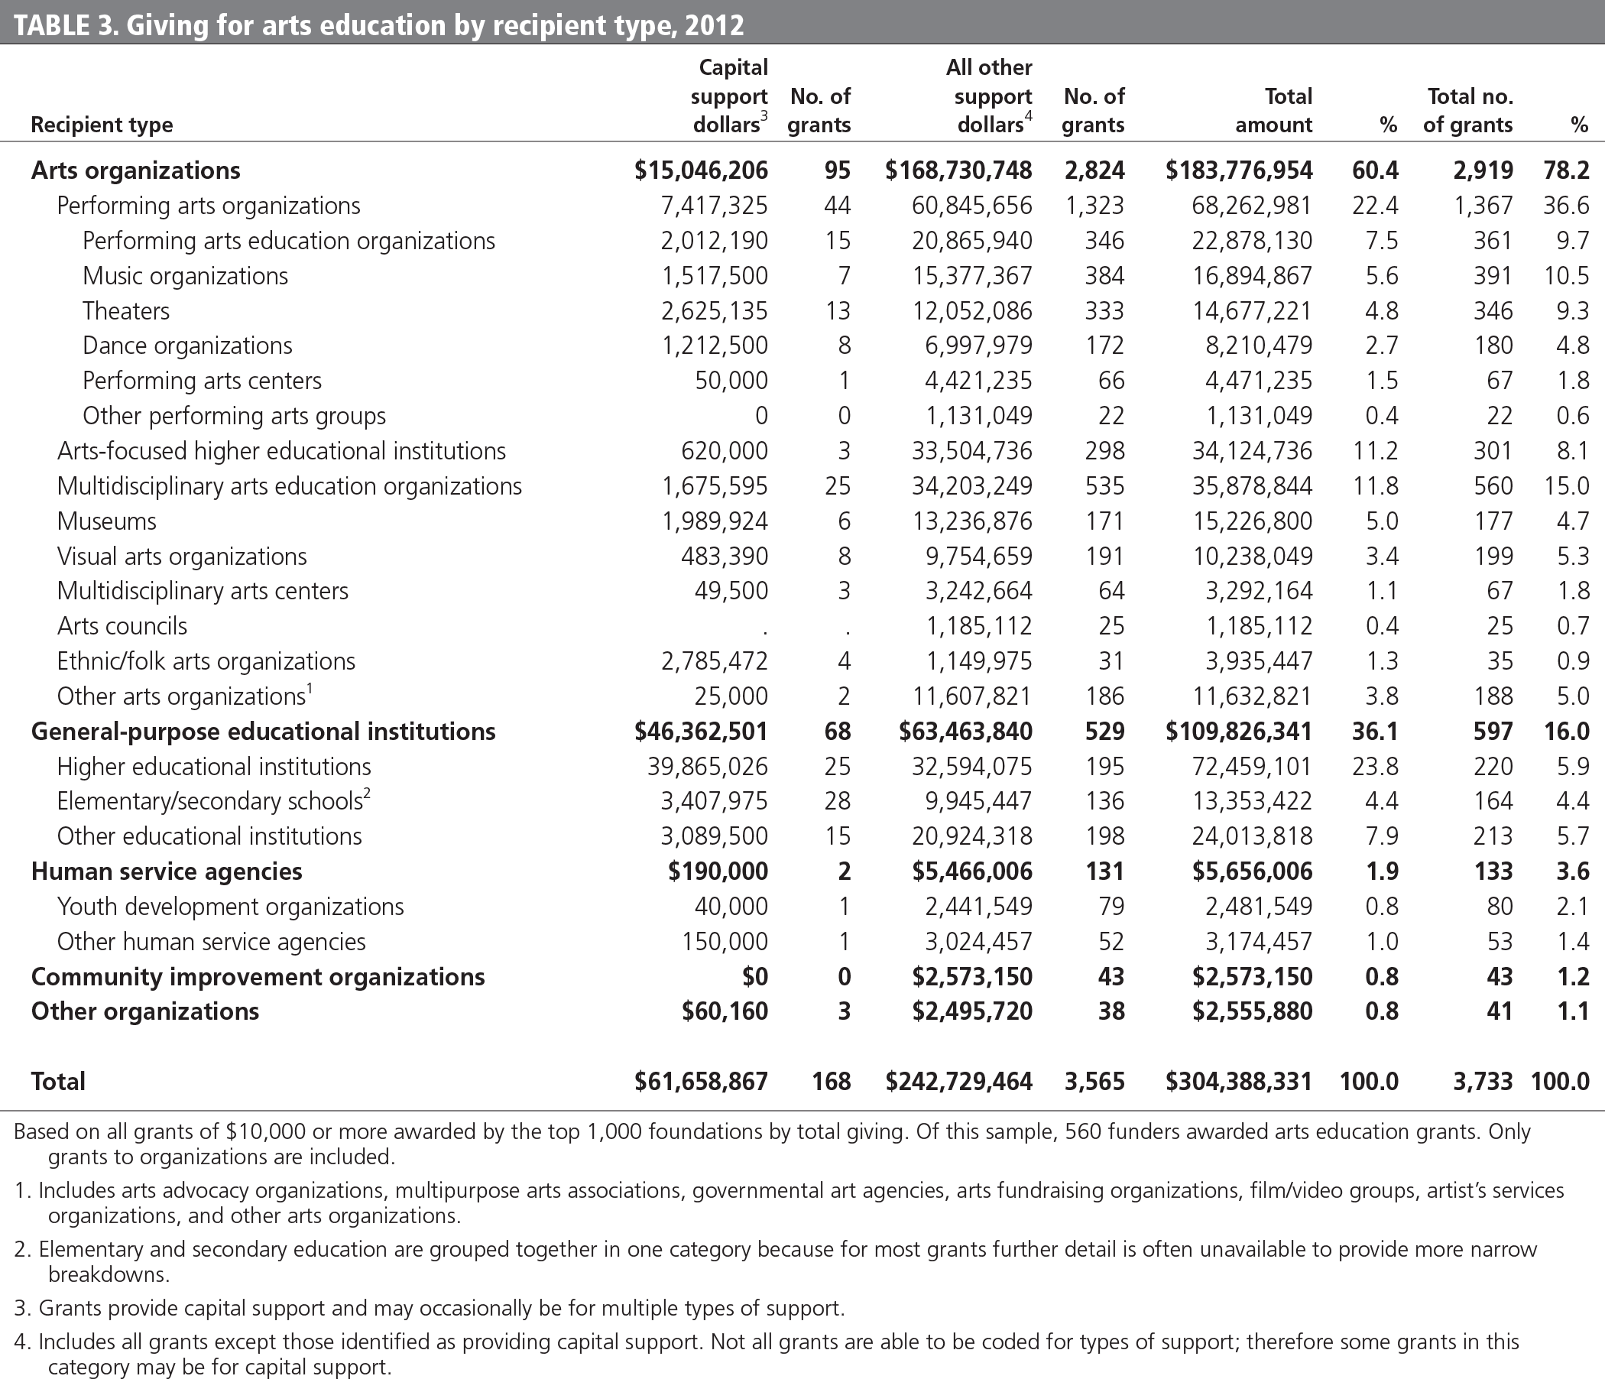Click the 'Total amount' column header
The width and height of the screenshot is (1605, 1389).
[x=1273, y=110]
